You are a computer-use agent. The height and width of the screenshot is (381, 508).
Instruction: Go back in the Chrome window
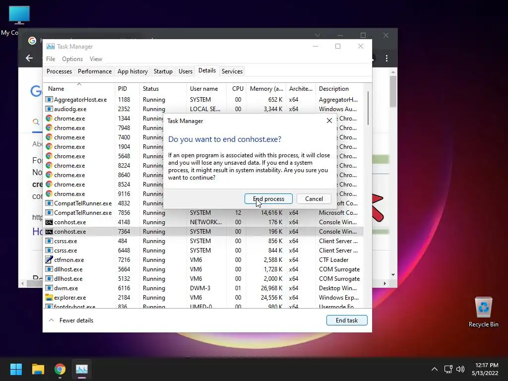(29, 58)
